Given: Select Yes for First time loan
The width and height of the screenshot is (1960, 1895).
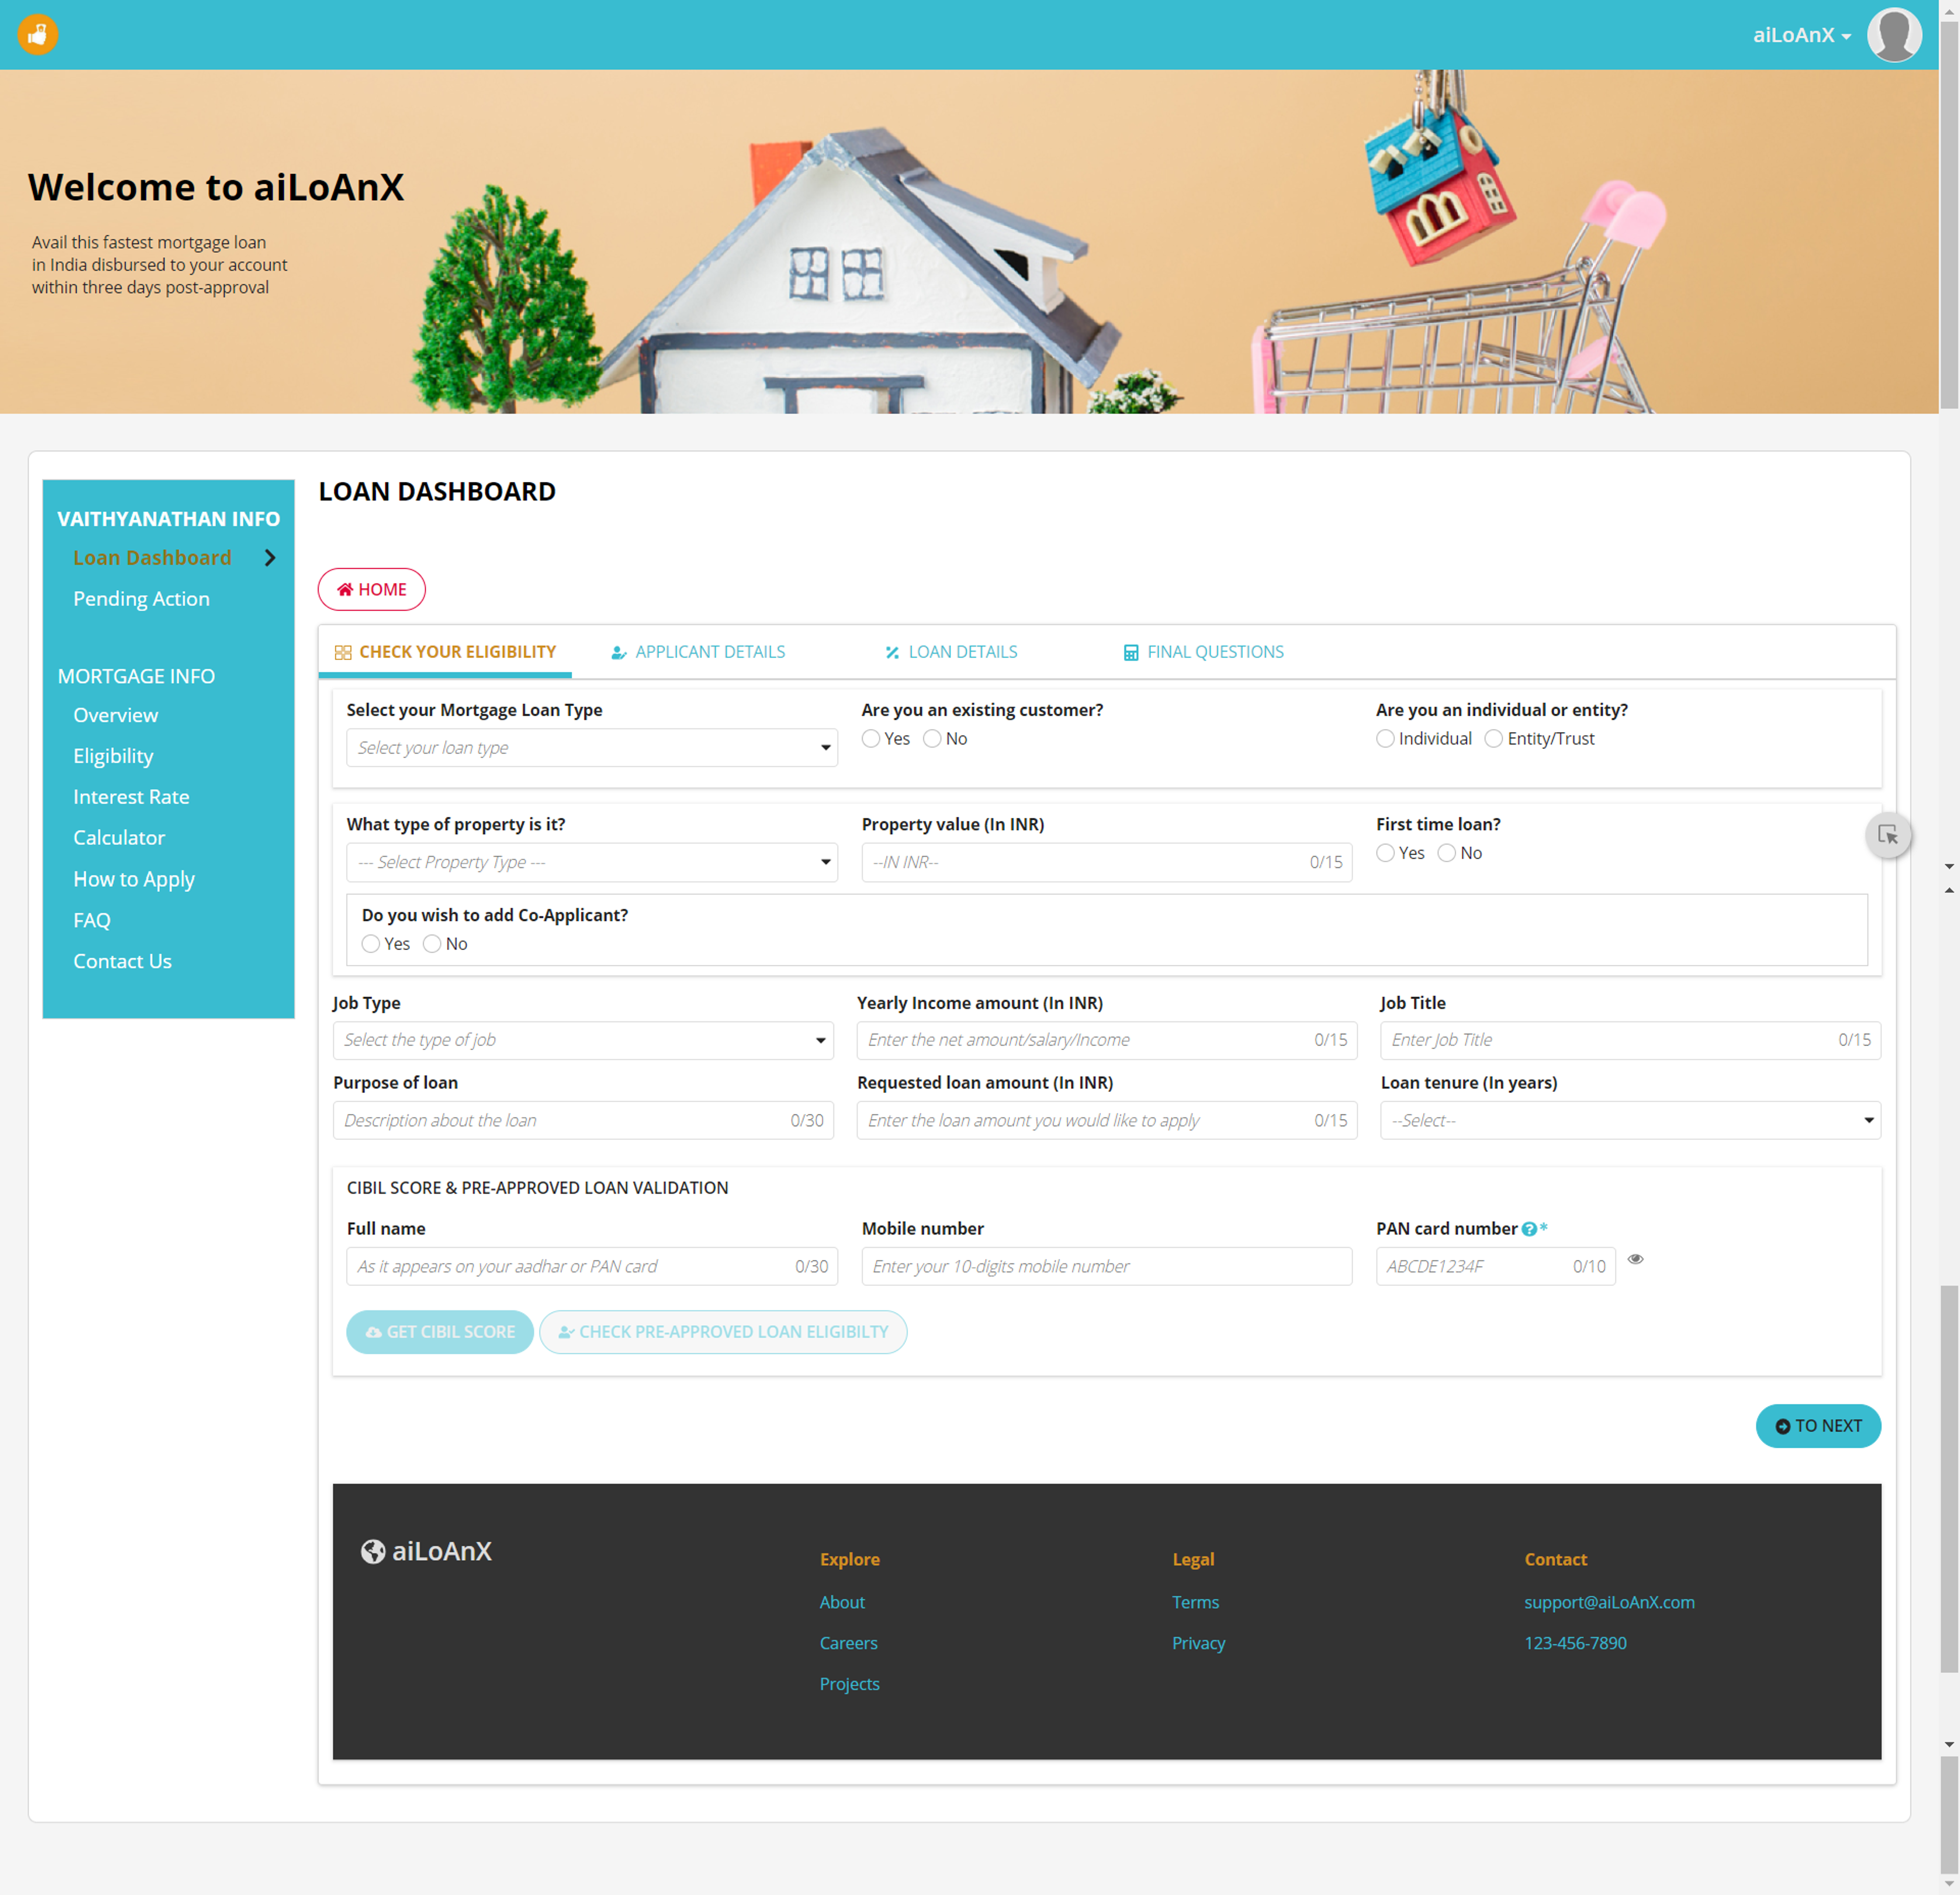Looking at the screenshot, I should click(1385, 853).
